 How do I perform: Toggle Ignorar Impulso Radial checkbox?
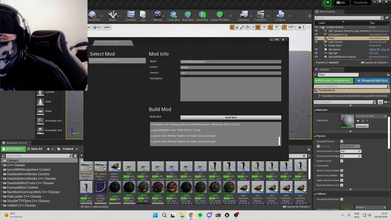click(342, 170)
